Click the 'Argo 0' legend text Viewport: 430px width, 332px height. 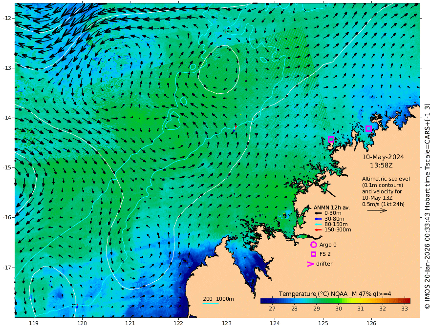tap(328, 245)
